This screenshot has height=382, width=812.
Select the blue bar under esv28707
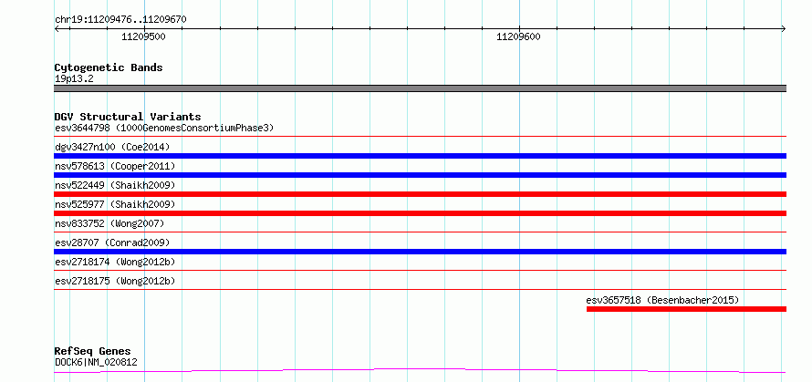420,252
